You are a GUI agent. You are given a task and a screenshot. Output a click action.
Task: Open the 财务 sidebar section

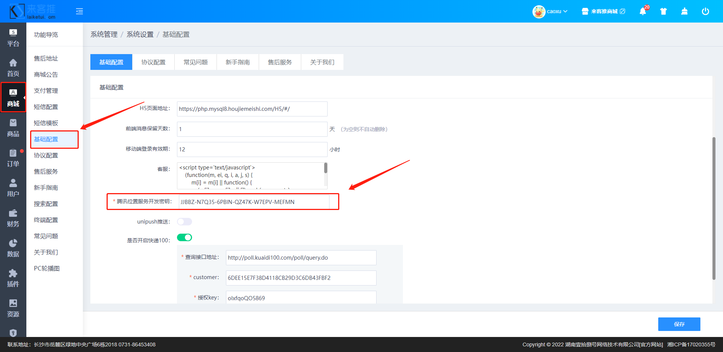[x=13, y=218]
